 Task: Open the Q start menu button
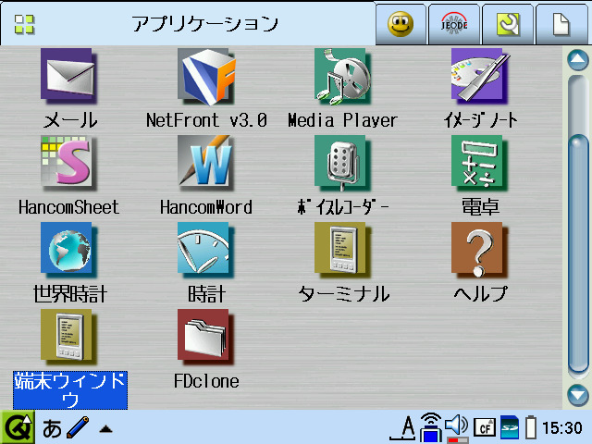pyautogui.click(x=18, y=427)
